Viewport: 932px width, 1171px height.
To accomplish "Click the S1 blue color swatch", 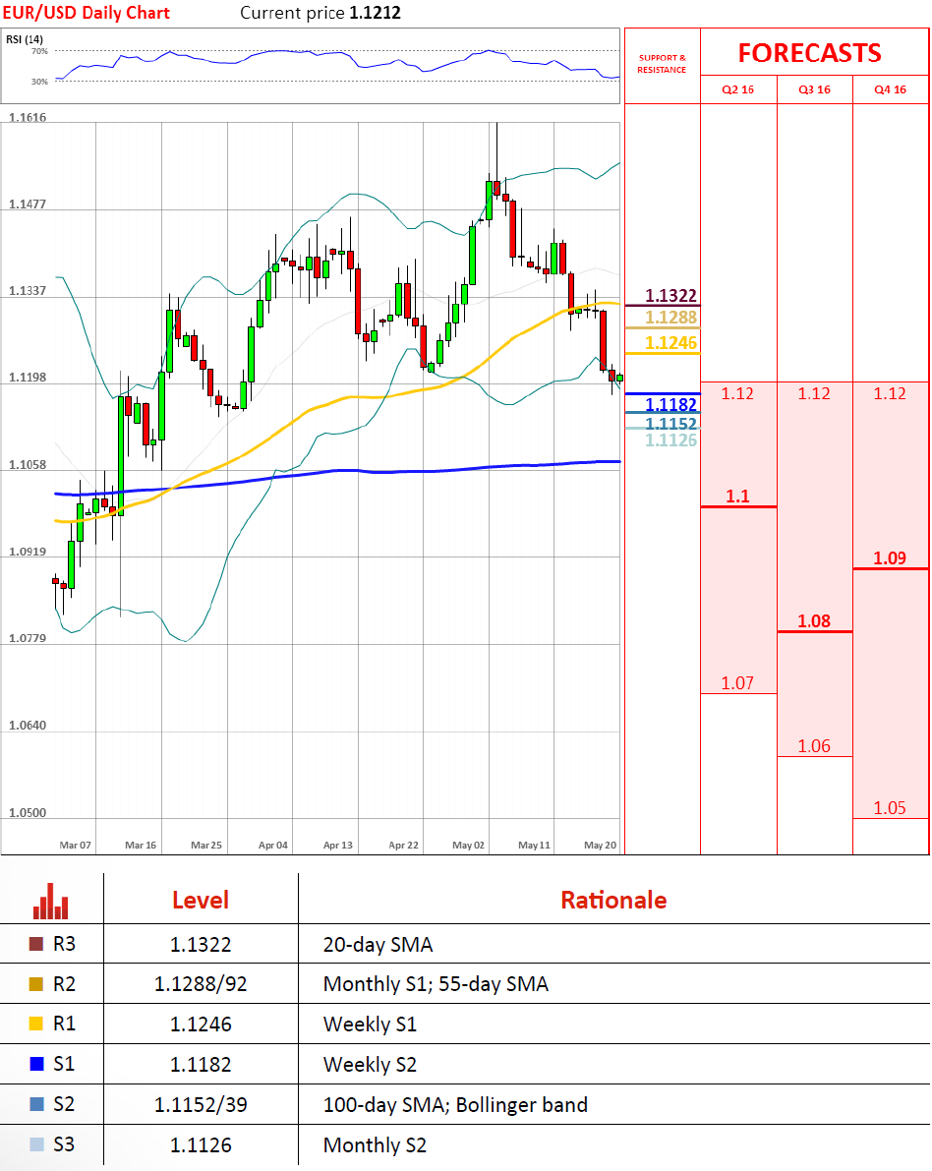I will [x=35, y=1064].
